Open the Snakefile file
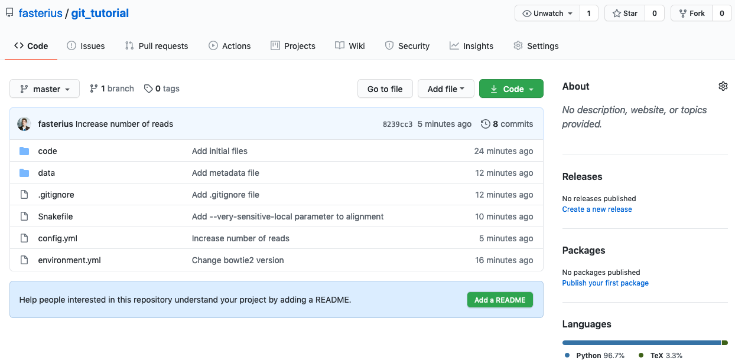The width and height of the screenshot is (735, 364). coord(56,217)
